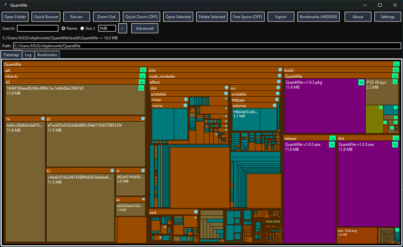Switch to the Log tab
The image size is (403, 247).
pos(28,55)
